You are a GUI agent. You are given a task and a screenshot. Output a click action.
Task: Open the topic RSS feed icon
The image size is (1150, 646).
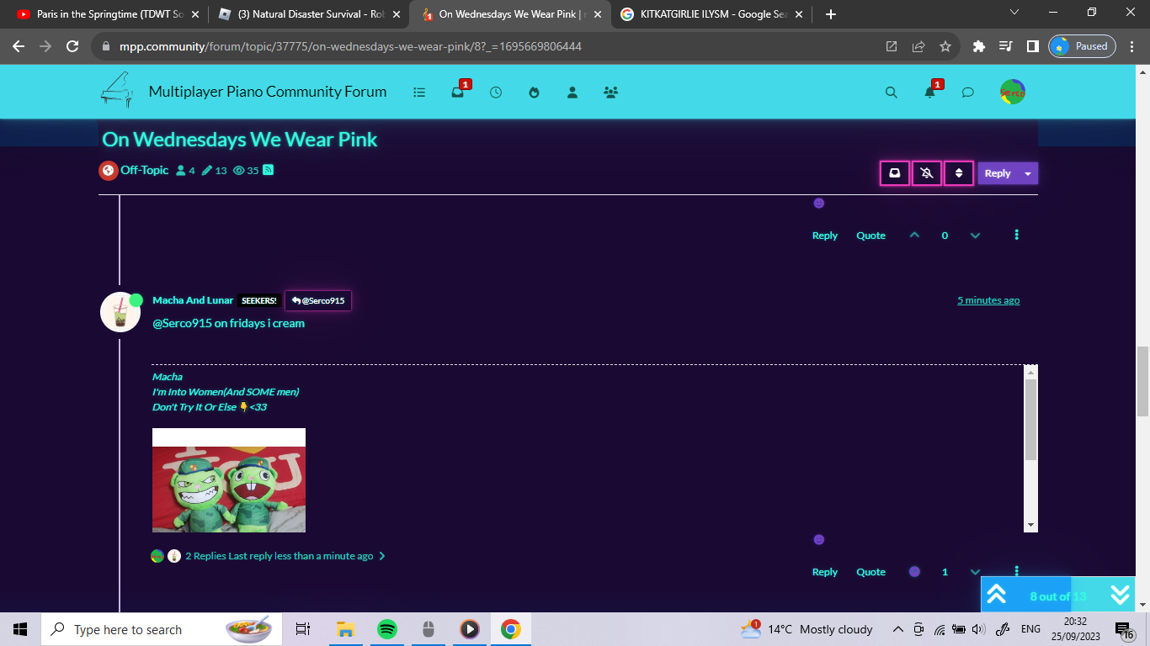[269, 170]
